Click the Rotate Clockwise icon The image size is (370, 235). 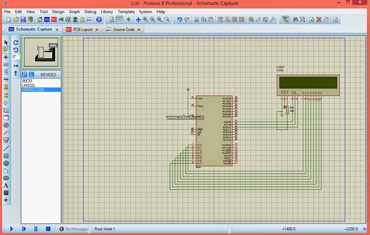pyautogui.click(x=16, y=43)
